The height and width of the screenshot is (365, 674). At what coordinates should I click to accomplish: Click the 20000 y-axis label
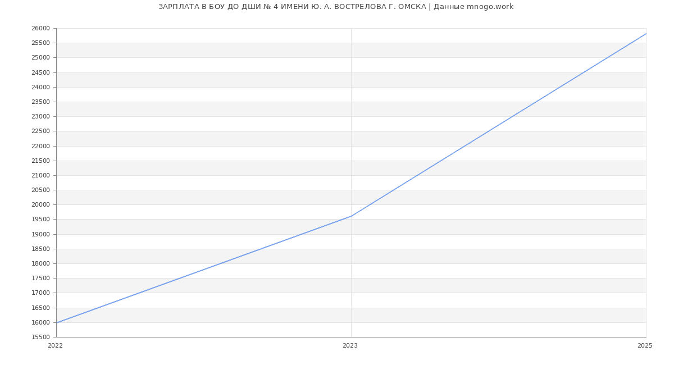[x=41, y=205]
